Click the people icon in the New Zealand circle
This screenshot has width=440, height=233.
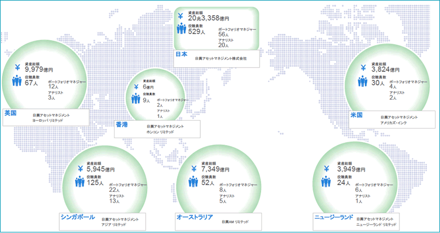pos(326,182)
